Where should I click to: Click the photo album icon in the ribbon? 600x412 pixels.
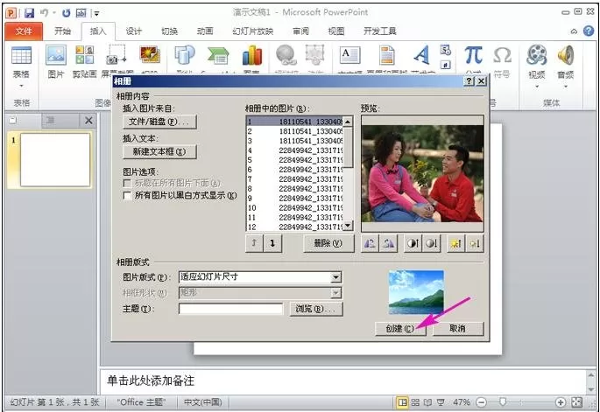pos(150,55)
